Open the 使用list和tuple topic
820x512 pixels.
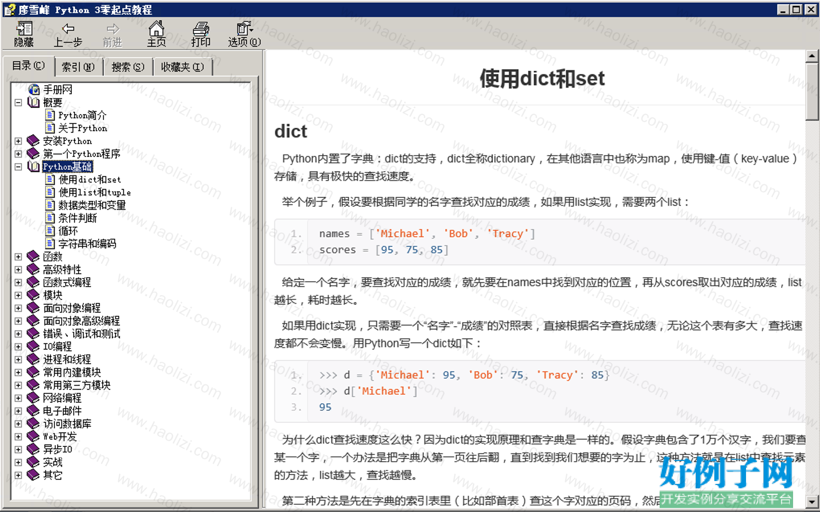pos(95,192)
